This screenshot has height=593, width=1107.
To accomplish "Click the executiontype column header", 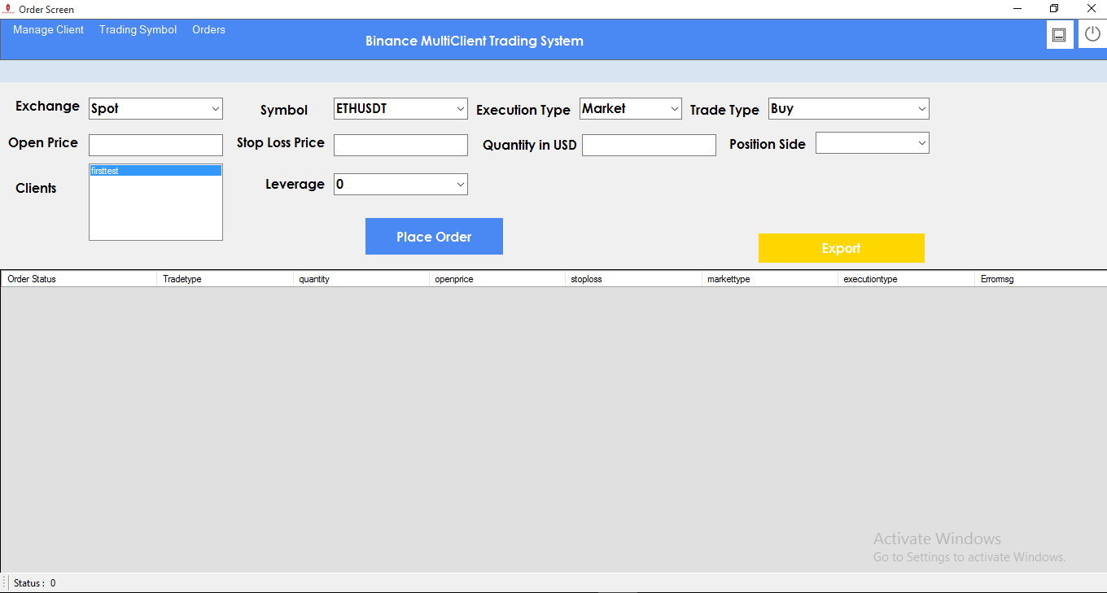I will click(906, 279).
